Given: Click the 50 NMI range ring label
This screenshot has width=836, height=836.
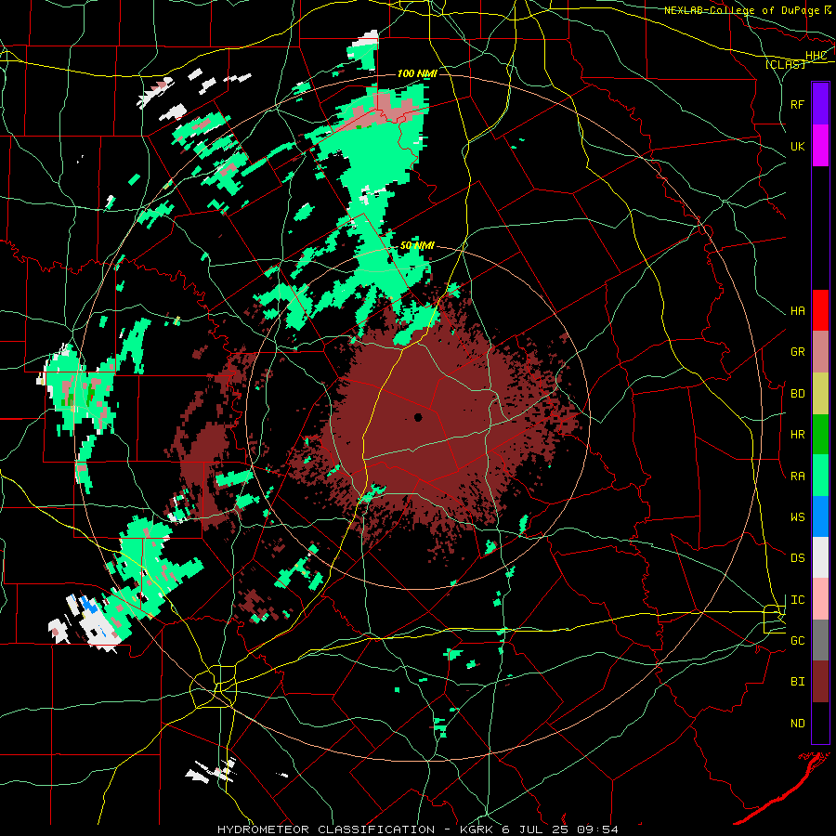Looking at the screenshot, I should coord(417,246).
